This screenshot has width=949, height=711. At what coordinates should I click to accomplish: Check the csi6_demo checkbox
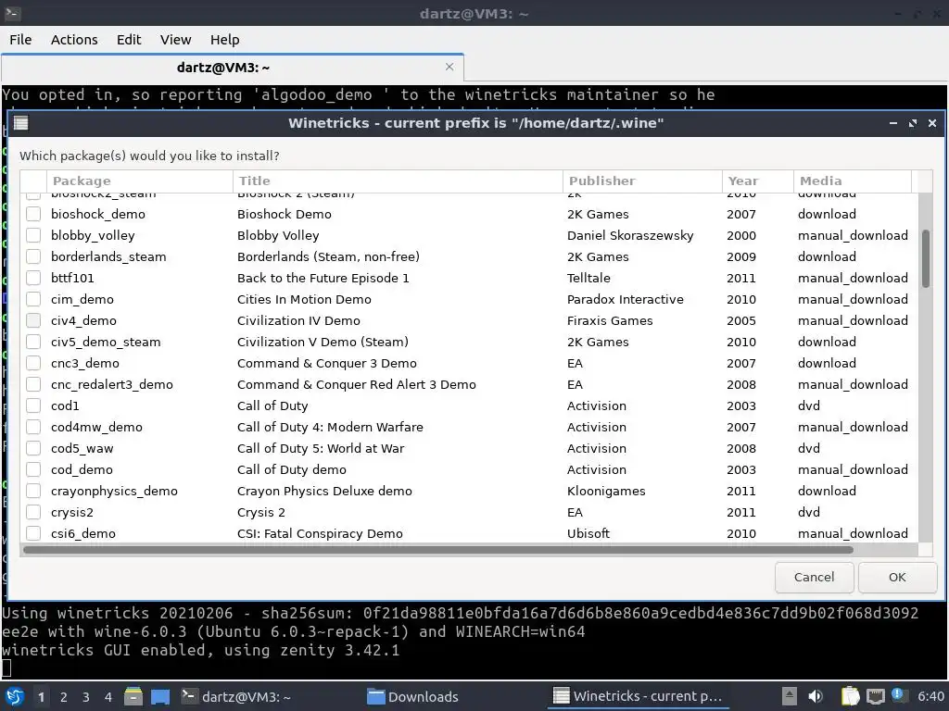[x=33, y=533]
